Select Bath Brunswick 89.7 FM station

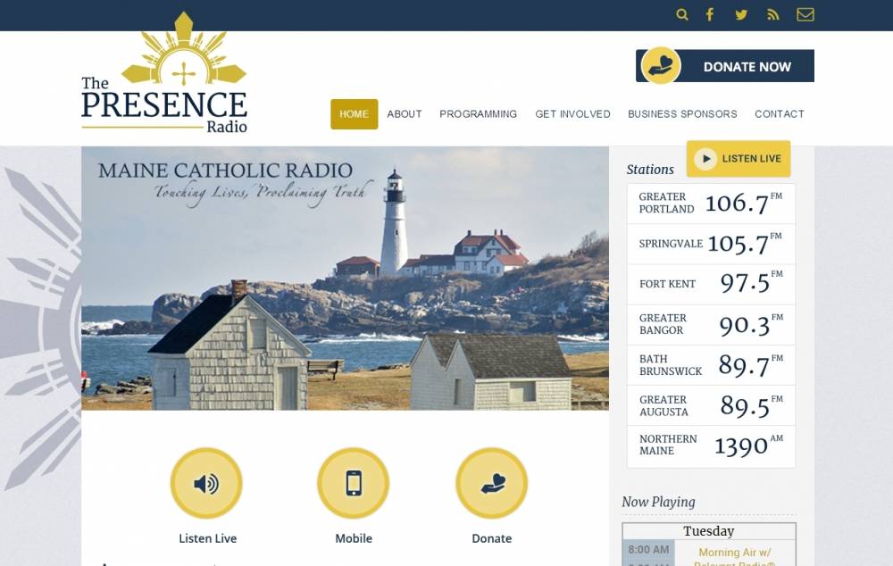tap(711, 365)
